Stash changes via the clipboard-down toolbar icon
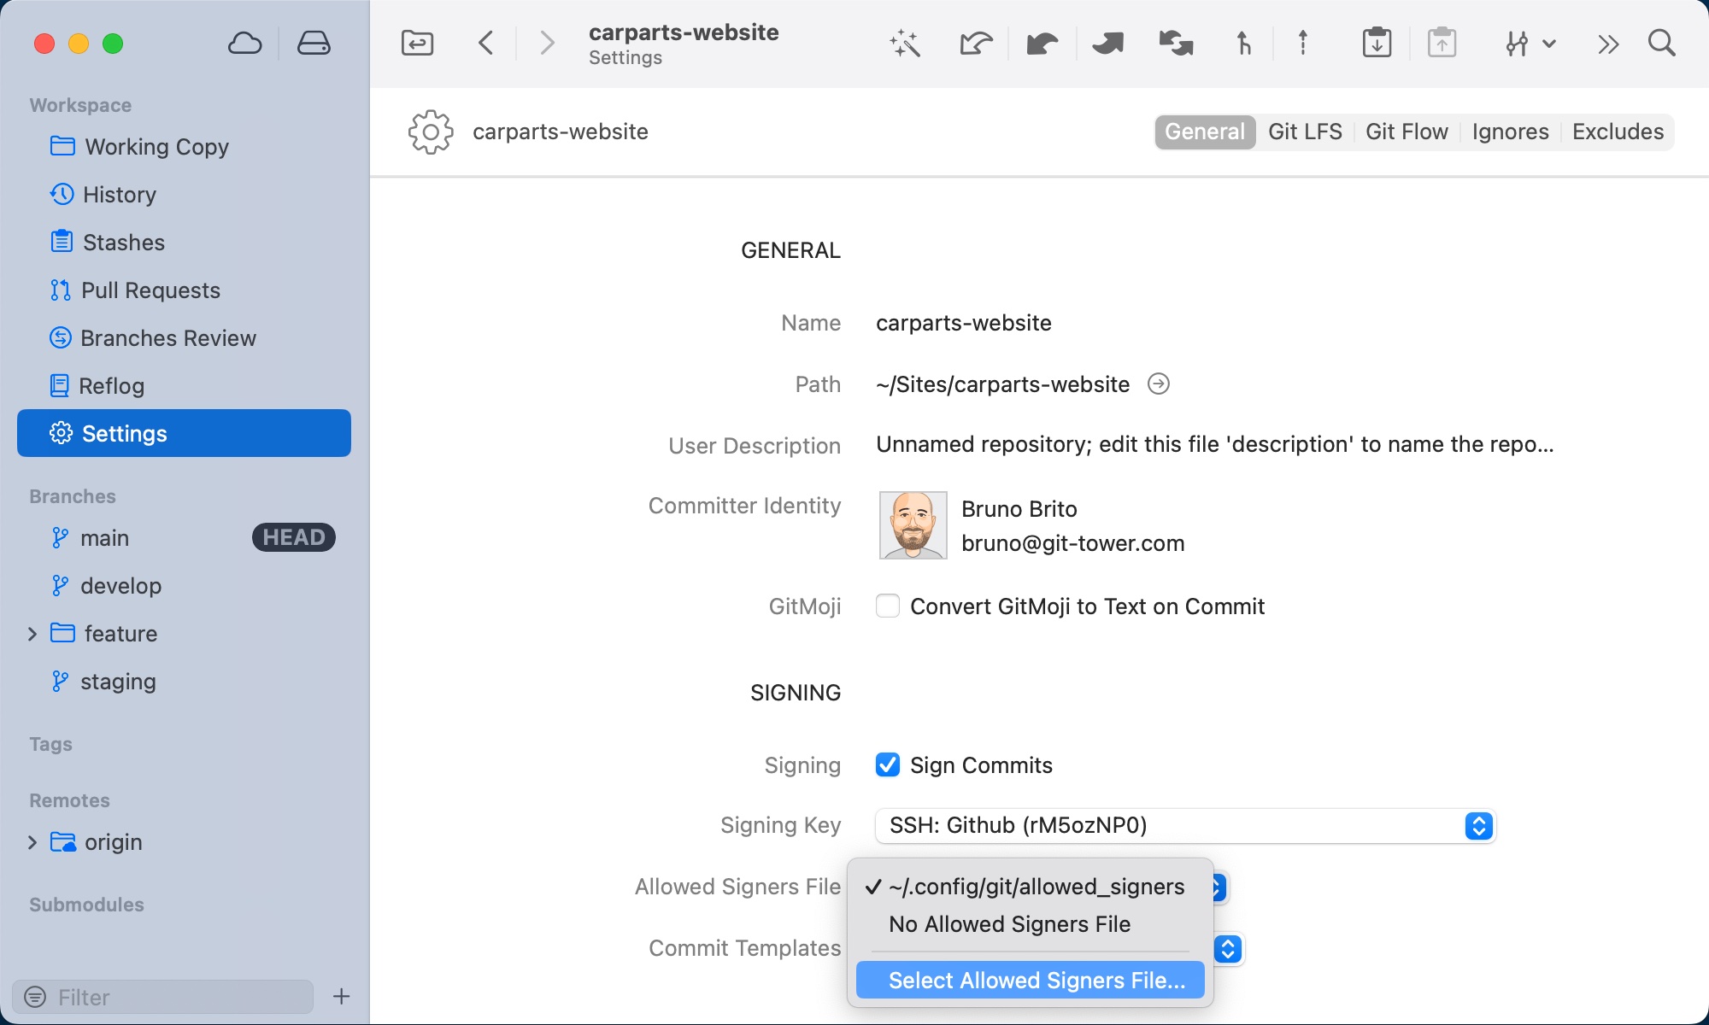 click(1376, 43)
